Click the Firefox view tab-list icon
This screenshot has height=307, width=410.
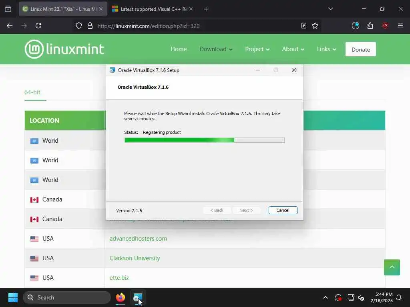(x=8, y=9)
